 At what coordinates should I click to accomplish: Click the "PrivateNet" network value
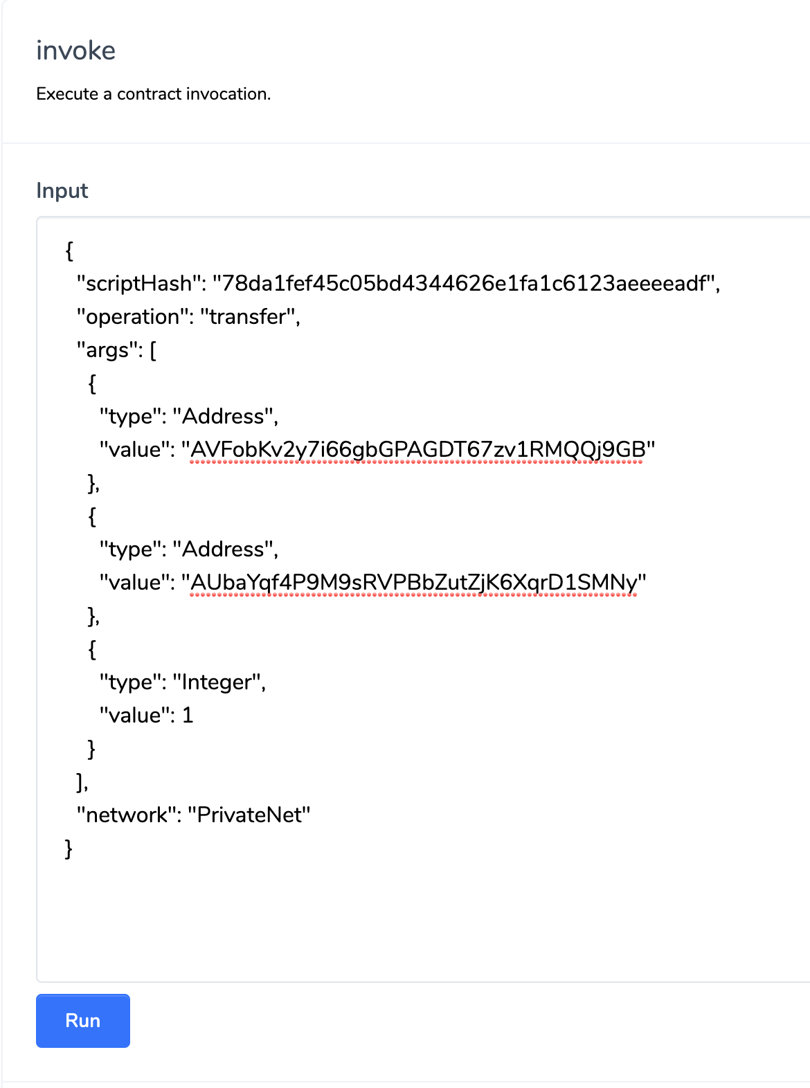[249, 815]
